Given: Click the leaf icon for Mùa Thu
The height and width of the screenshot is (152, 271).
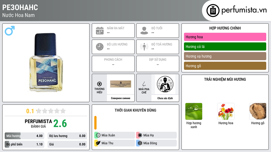Looking at the screenshot, I should (x=98, y=143).
